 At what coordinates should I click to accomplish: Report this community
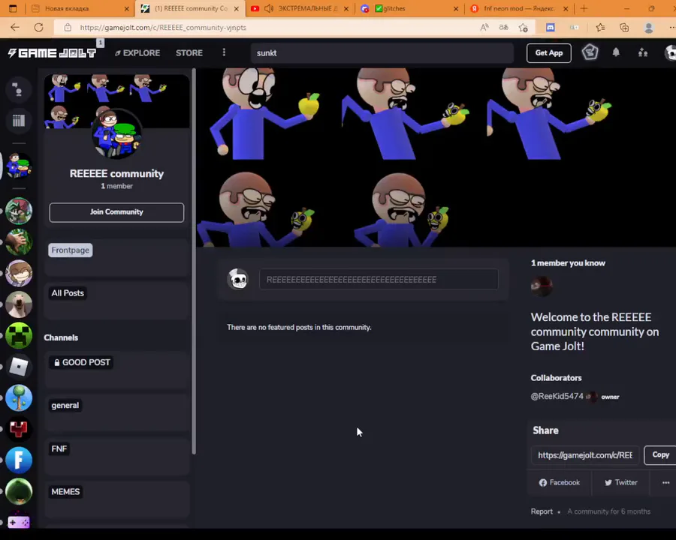tap(542, 511)
